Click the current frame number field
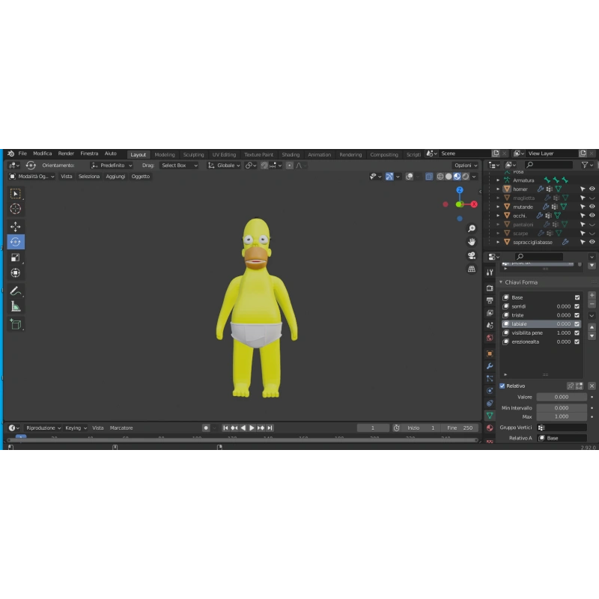 pos(373,428)
